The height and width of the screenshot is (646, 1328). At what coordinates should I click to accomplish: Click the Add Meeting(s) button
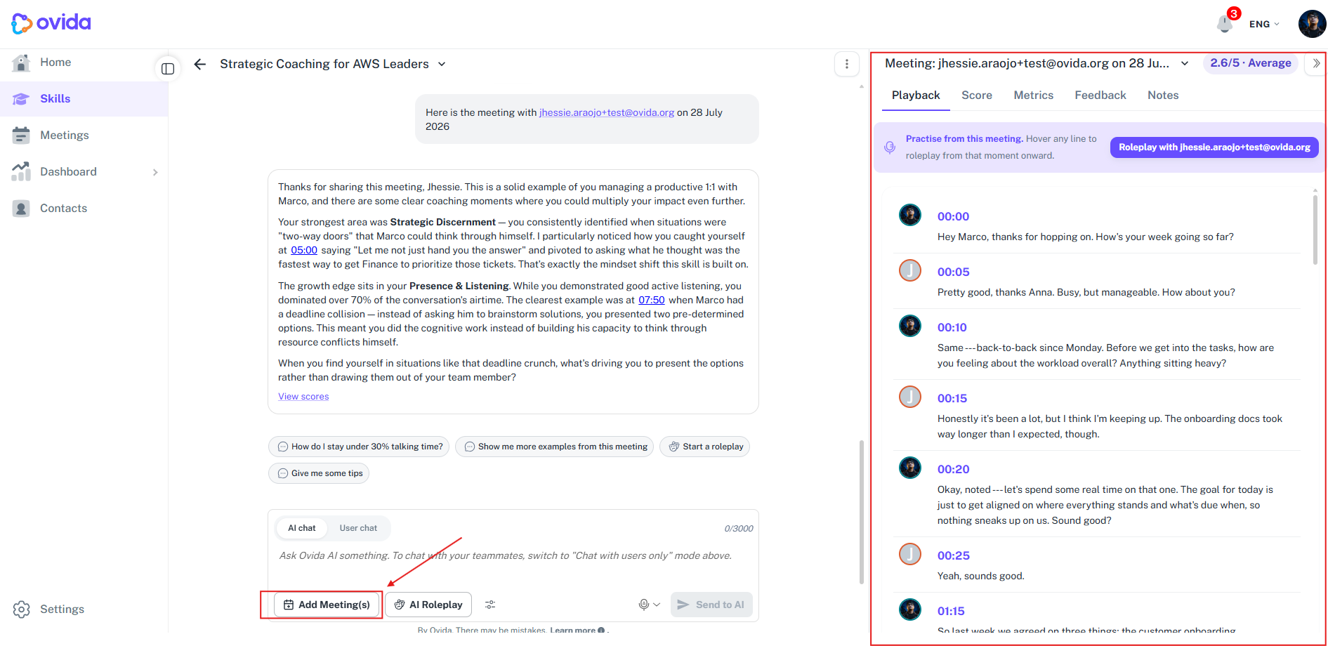click(x=327, y=605)
